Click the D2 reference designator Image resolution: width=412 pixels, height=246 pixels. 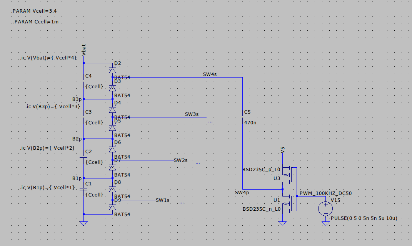click(x=117, y=63)
